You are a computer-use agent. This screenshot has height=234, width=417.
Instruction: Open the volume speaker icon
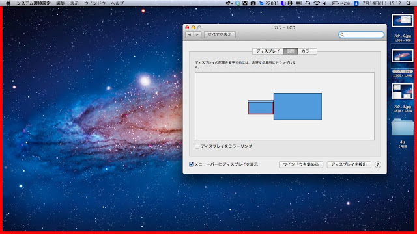tap(324, 3)
